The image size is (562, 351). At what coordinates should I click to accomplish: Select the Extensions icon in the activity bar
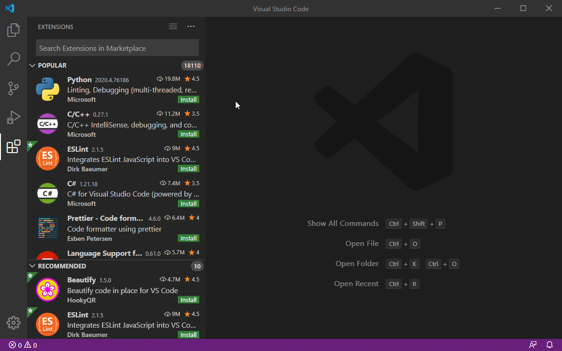pos(13,146)
